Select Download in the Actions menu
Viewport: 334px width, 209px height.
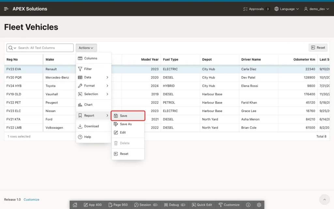click(x=94, y=126)
